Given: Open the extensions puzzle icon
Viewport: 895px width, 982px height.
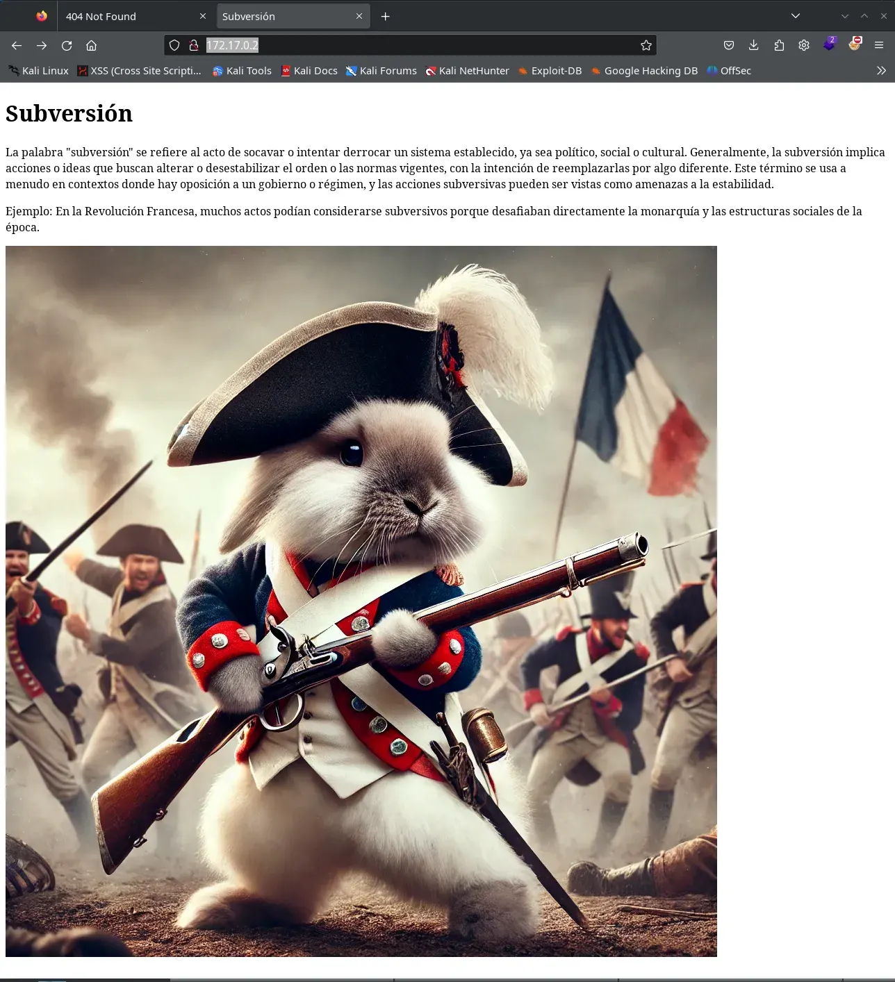Looking at the screenshot, I should 779,45.
